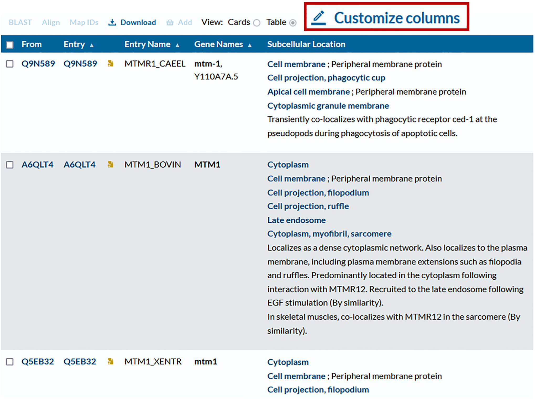Viewport: 535px width, 399px height.
Task: Open Q5EB32 entry link in Entry column
Action: [x=80, y=362]
